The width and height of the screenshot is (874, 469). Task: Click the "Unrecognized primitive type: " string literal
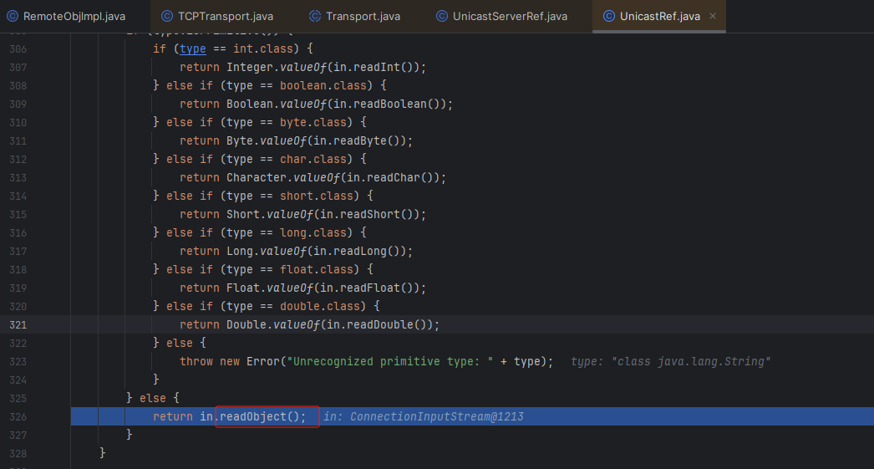(x=392, y=361)
